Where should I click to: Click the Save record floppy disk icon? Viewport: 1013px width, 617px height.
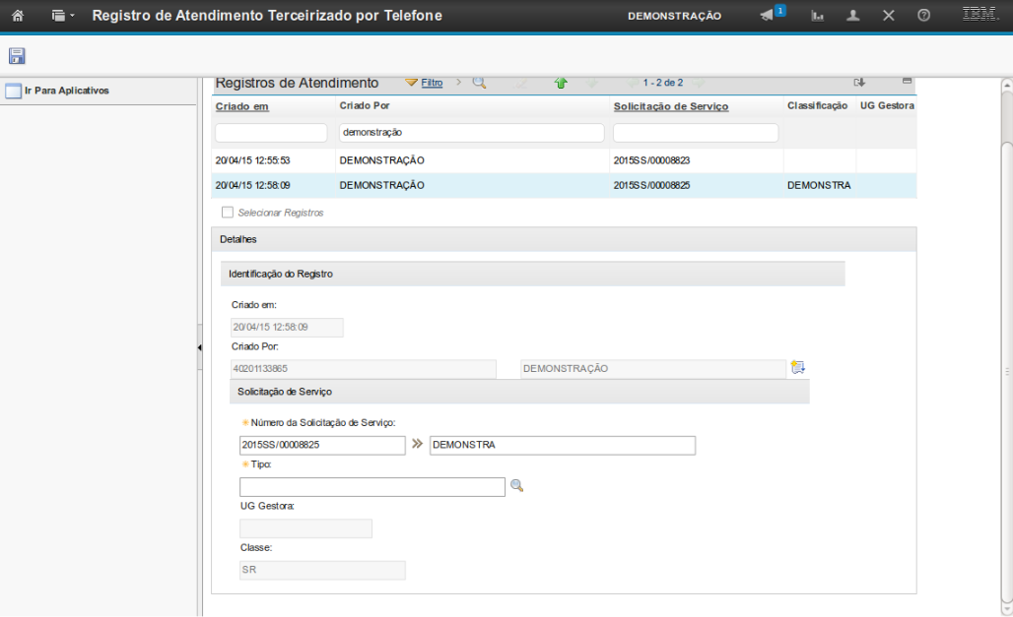click(17, 56)
